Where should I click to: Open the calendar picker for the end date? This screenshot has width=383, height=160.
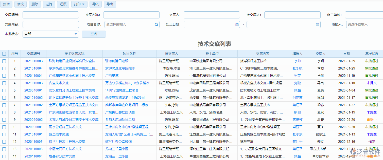pos(317,24)
